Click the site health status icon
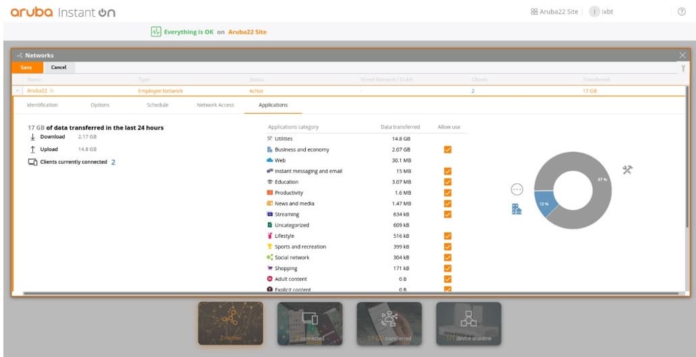The height and width of the screenshot is (357, 696). pyautogui.click(x=156, y=32)
